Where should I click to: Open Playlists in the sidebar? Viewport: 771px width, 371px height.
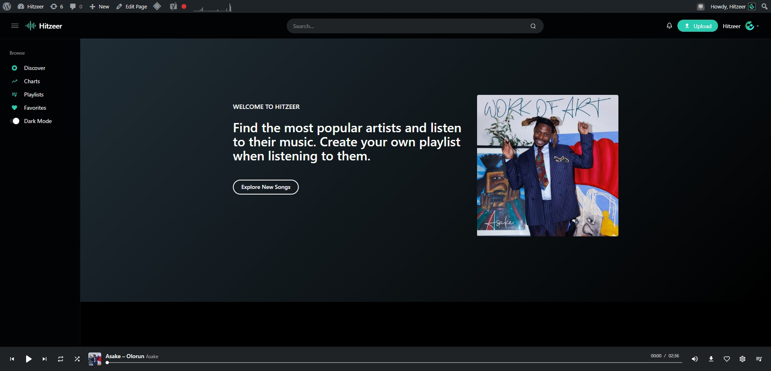click(34, 94)
